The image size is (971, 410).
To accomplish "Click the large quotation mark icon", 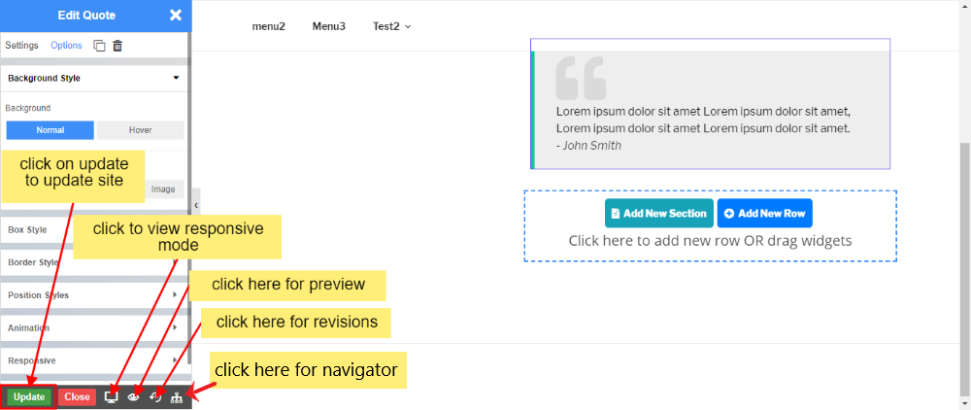I will pyautogui.click(x=581, y=78).
